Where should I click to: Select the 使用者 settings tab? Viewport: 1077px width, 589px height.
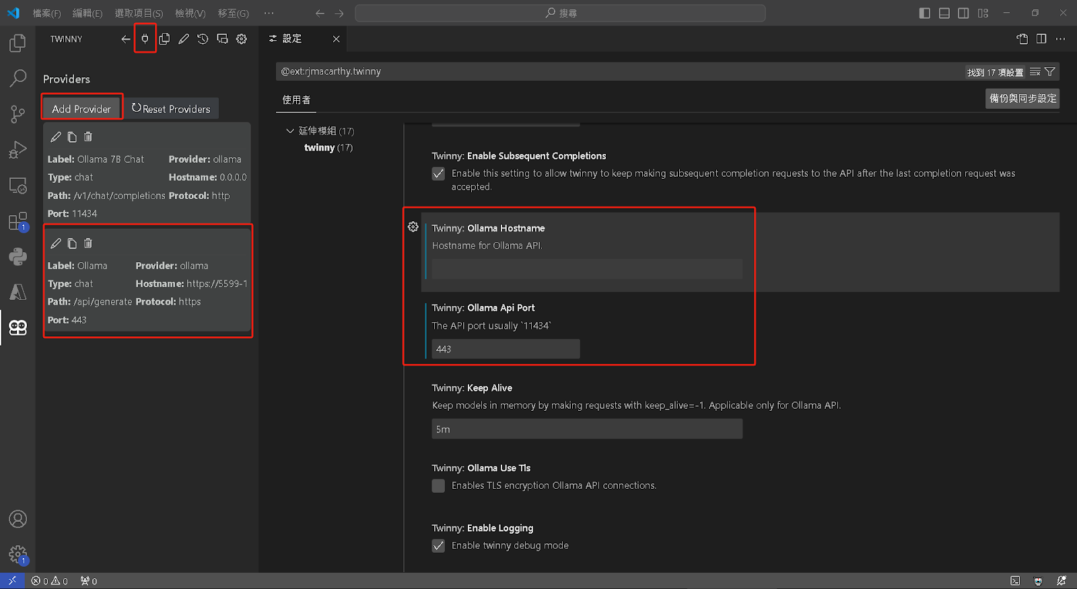[x=296, y=100]
